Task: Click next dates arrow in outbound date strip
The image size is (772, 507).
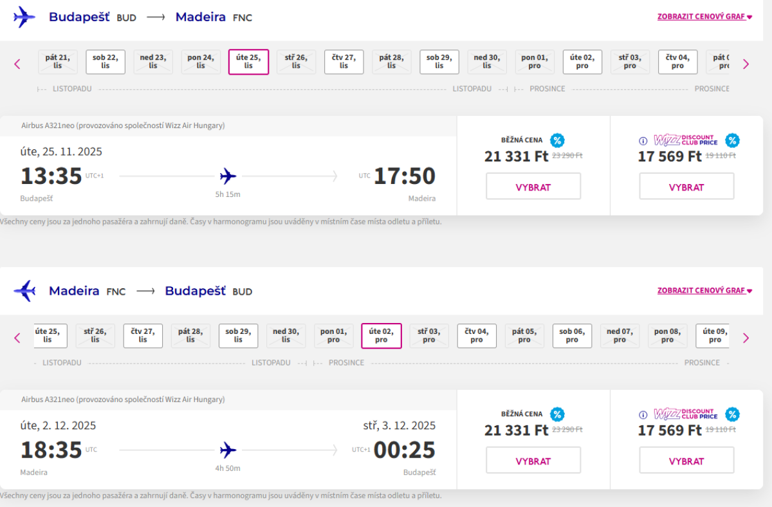Action: (746, 64)
